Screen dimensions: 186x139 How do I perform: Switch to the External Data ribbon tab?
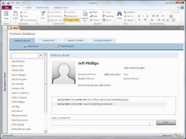click(x=43, y=8)
